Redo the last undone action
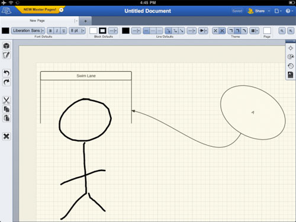 tap(7, 82)
